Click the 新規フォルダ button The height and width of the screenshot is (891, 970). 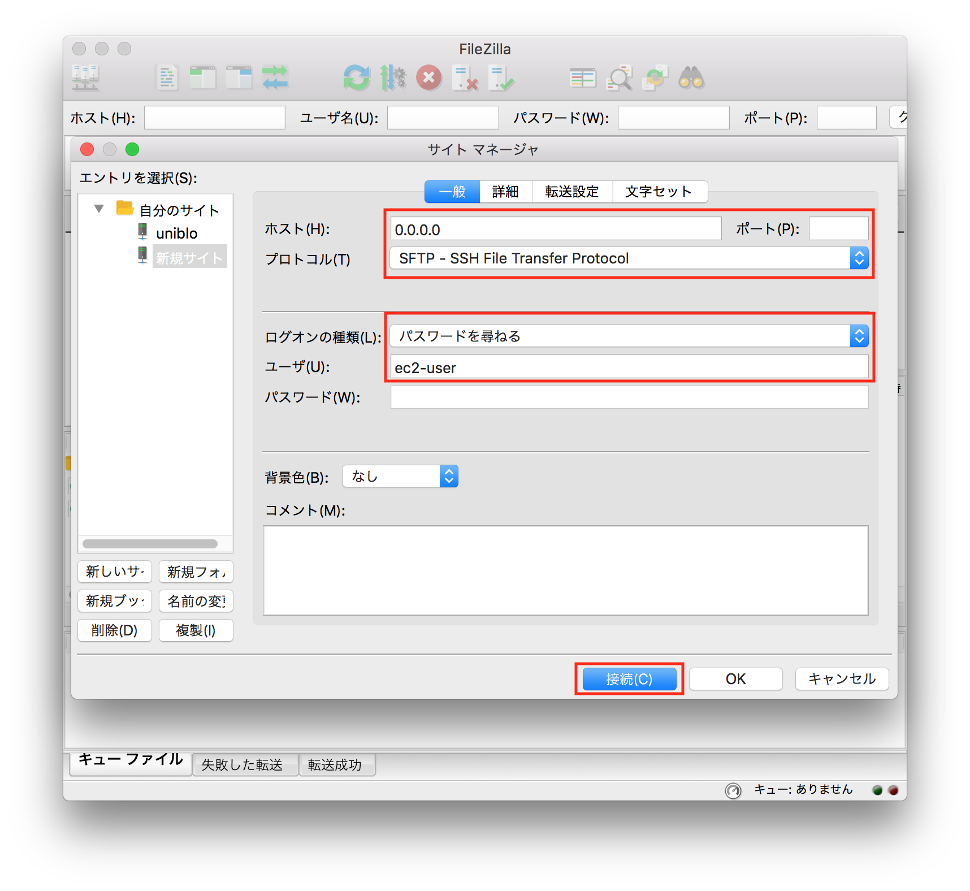[196, 572]
